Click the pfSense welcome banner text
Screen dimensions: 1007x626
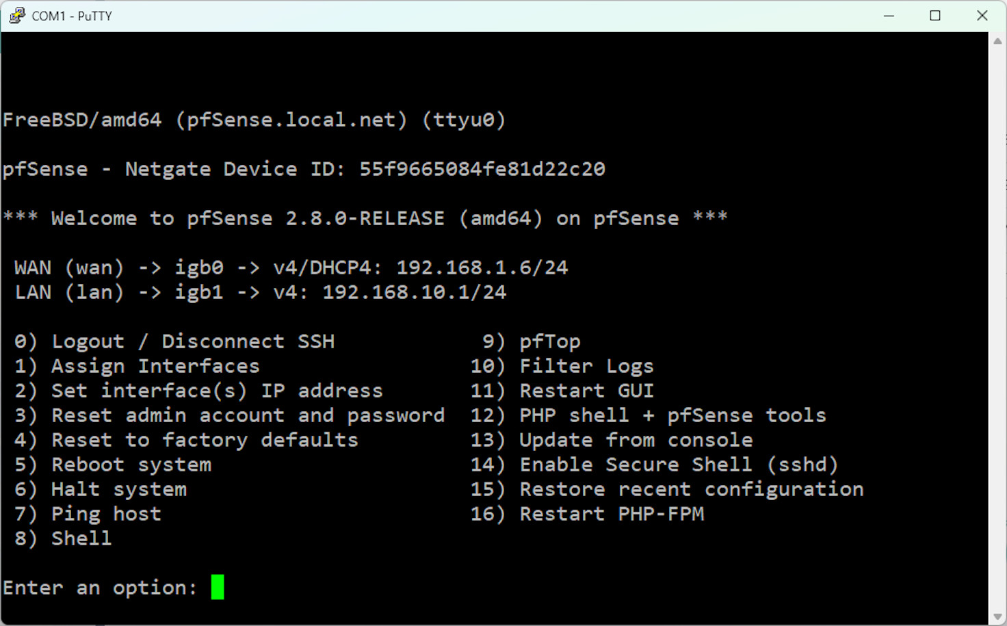364,218
